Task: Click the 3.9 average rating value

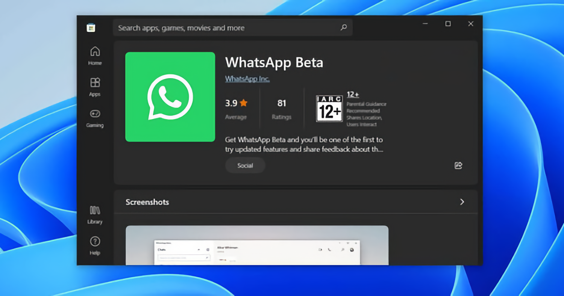Action: click(231, 103)
